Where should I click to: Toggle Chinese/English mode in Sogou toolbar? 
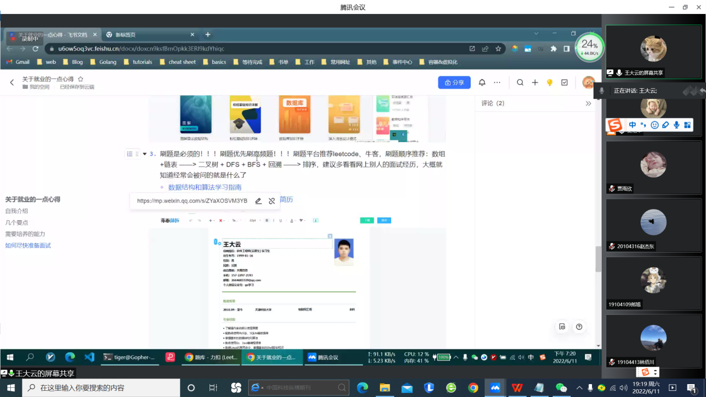pyautogui.click(x=632, y=125)
